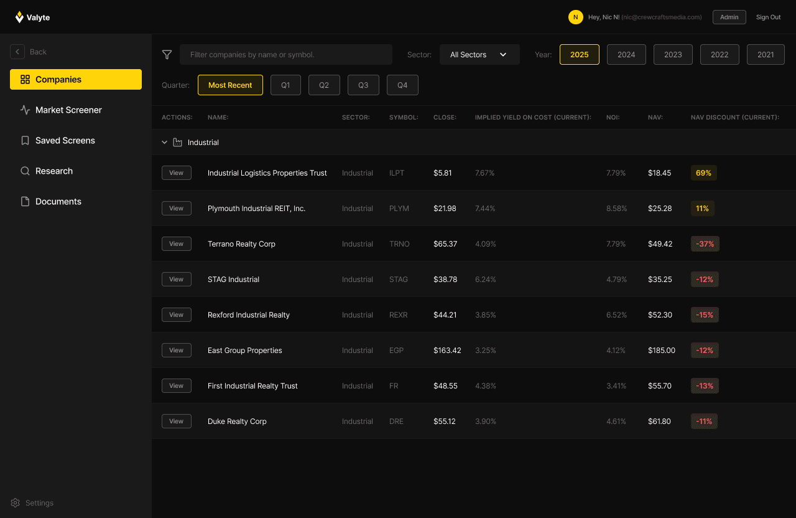
Task: Click symbol ILPT
Action: coord(397,173)
